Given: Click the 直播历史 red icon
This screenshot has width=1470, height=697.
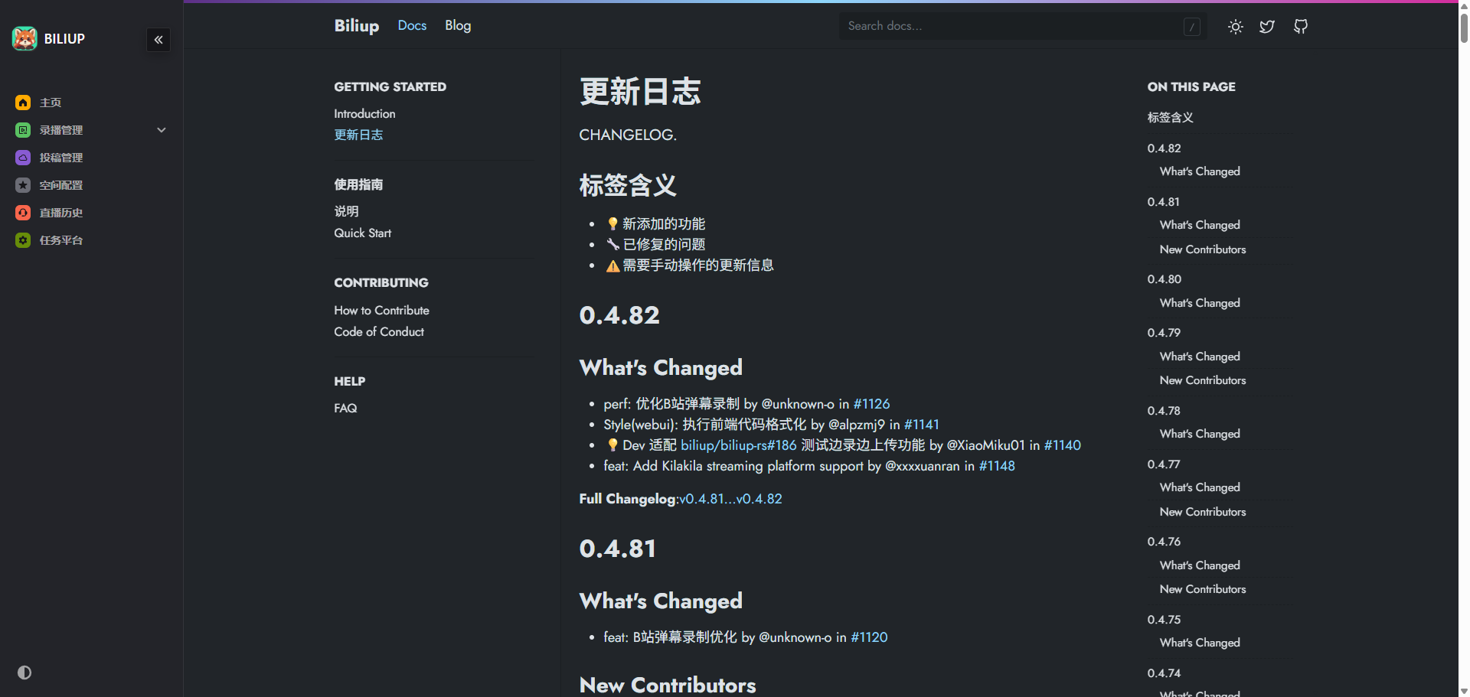Looking at the screenshot, I should [x=23, y=213].
